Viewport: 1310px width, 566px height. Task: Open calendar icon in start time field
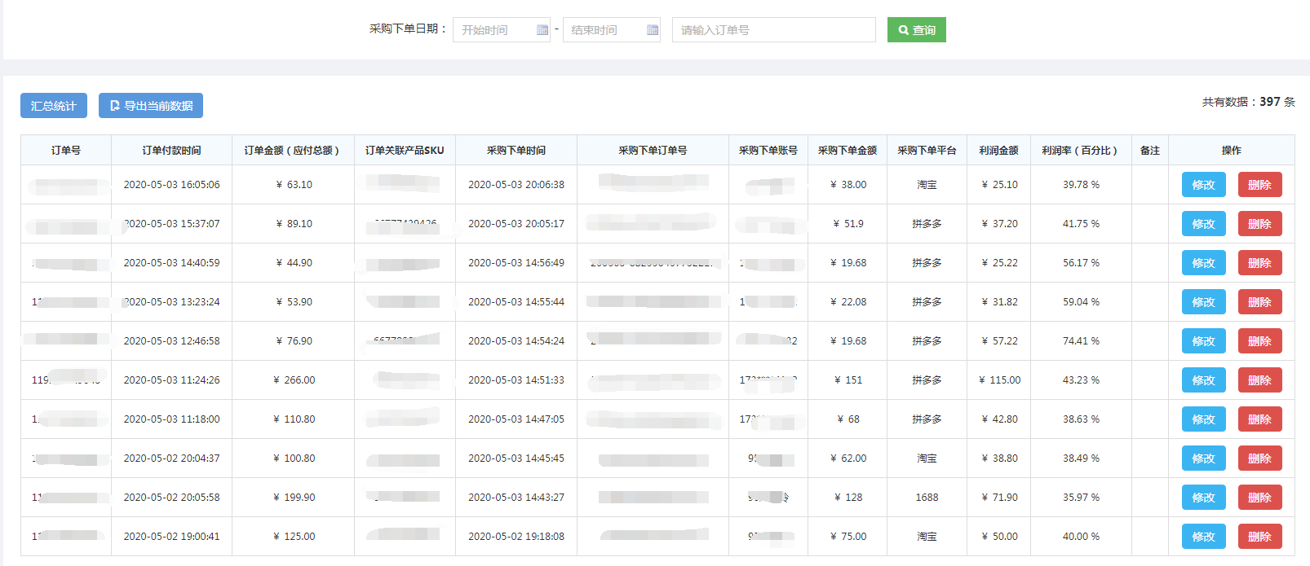click(542, 30)
